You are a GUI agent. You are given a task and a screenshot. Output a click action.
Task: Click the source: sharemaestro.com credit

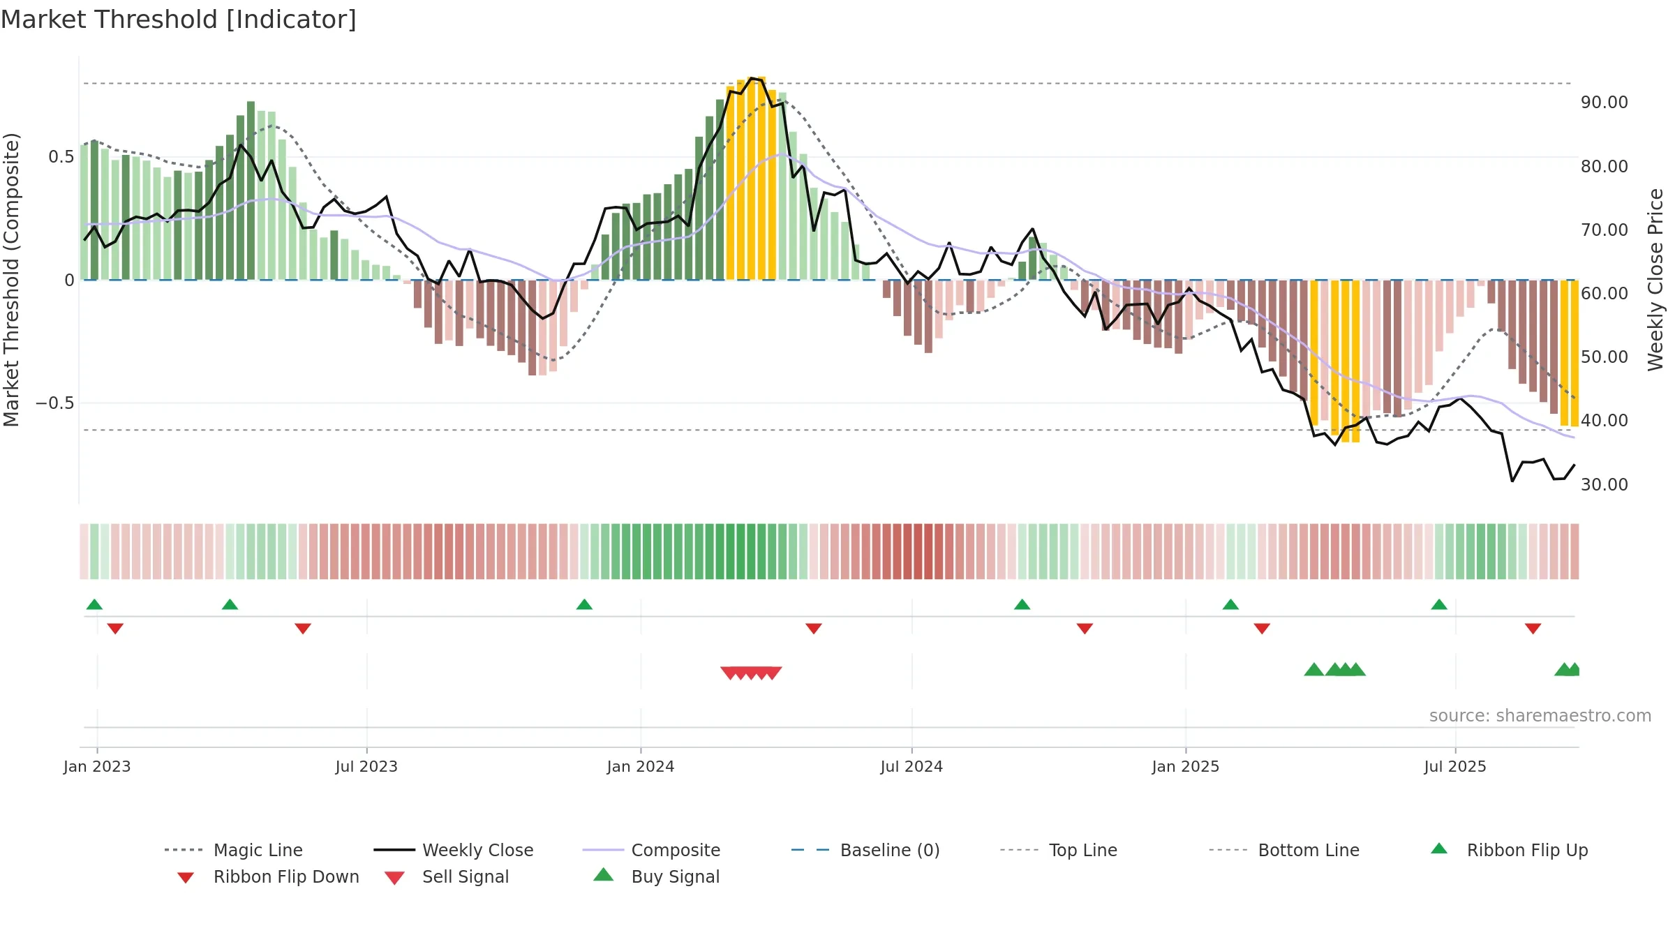(1540, 716)
